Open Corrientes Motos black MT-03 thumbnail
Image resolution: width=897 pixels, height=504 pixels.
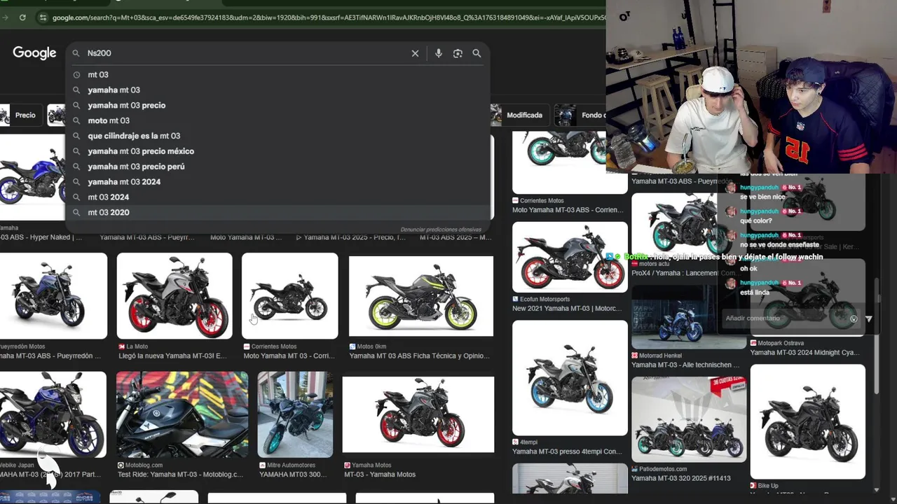coord(289,296)
